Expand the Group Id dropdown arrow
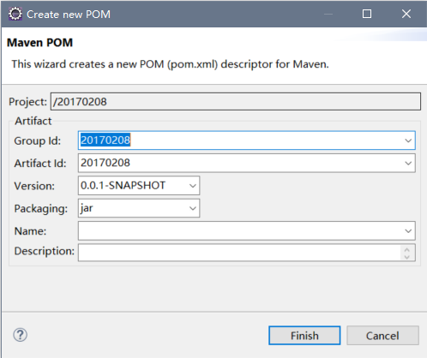The height and width of the screenshot is (358, 427). (408, 140)
